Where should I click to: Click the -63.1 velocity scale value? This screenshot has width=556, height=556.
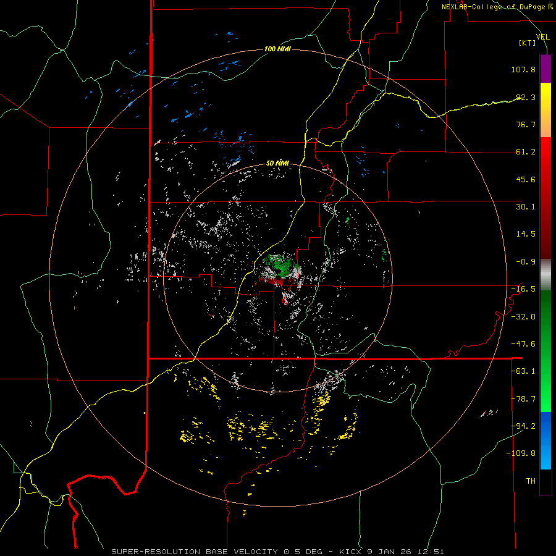tap(523, 371)
